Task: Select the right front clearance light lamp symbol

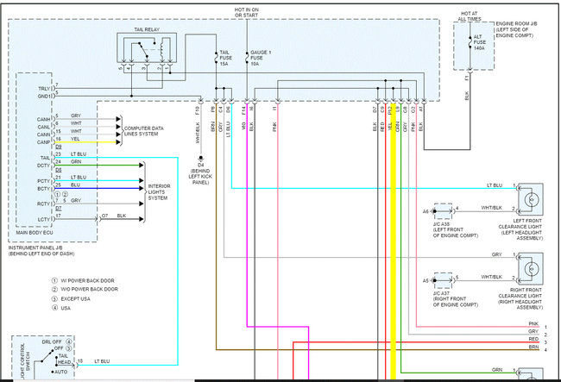Action: [x=532, y=268]
